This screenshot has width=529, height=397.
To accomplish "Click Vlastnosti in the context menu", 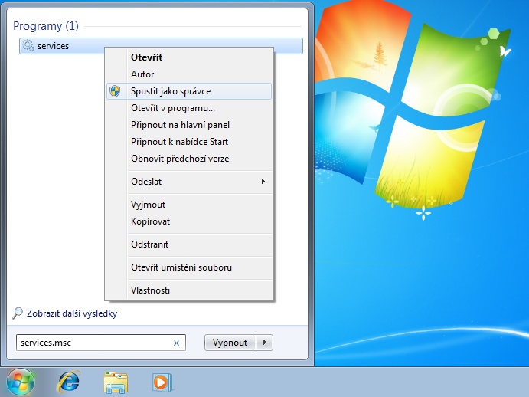I will coord(150,290).
